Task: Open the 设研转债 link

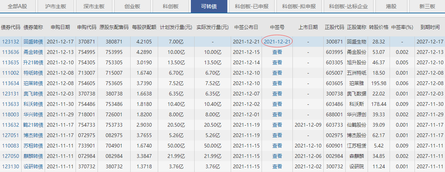Action: pyautogui.click(x=33, y=166)
